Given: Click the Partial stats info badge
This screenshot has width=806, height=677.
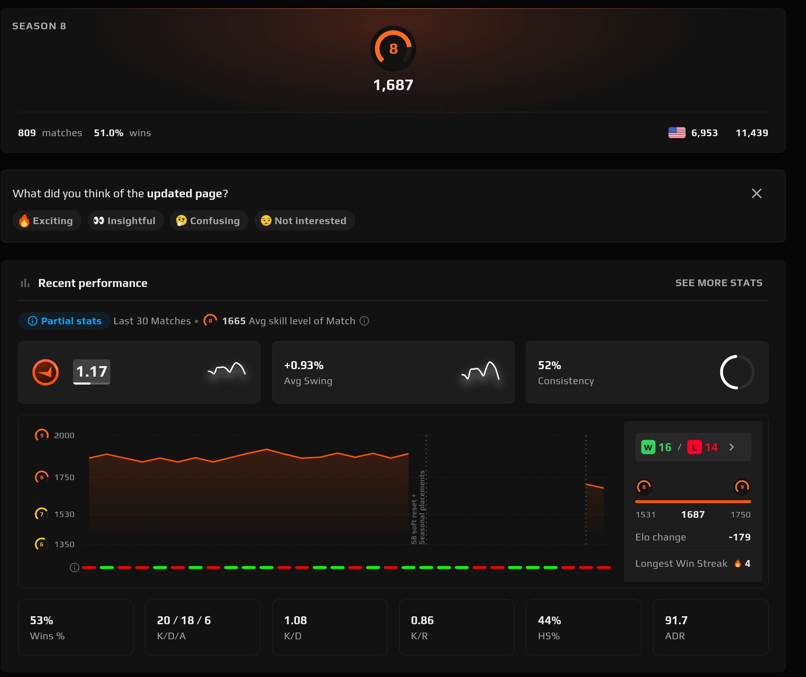Looking at the screenshot, I should tap(64, 321).
